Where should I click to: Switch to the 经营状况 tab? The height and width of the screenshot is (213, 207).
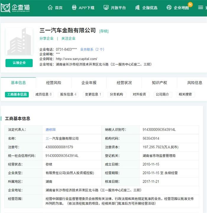point(124,83)
